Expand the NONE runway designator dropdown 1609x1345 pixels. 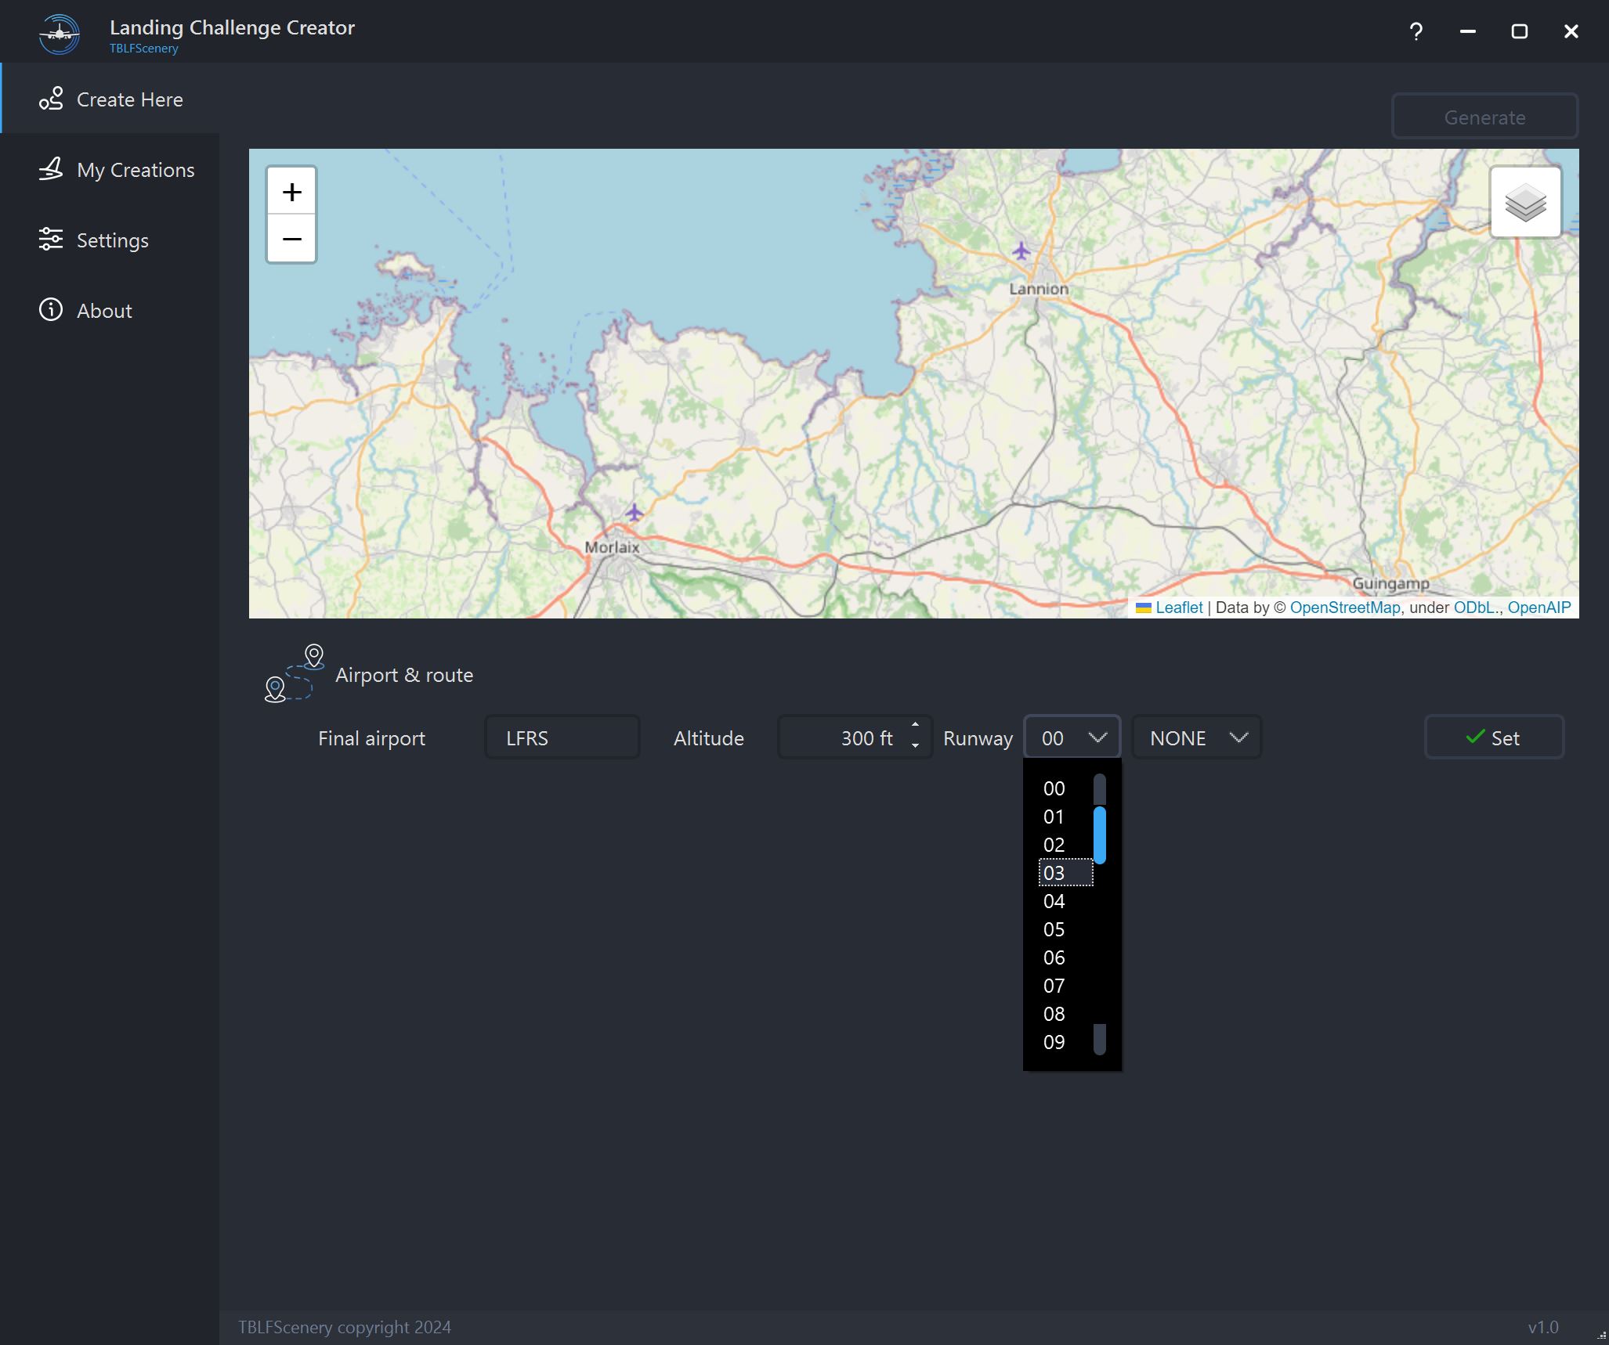[1196, 737]
